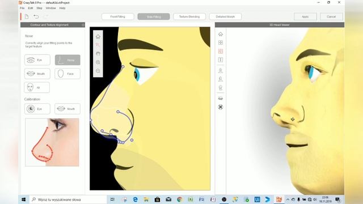Open Microsoft Store from taskbar
Viewport: 363px width, 204px height.
point(158,199)
